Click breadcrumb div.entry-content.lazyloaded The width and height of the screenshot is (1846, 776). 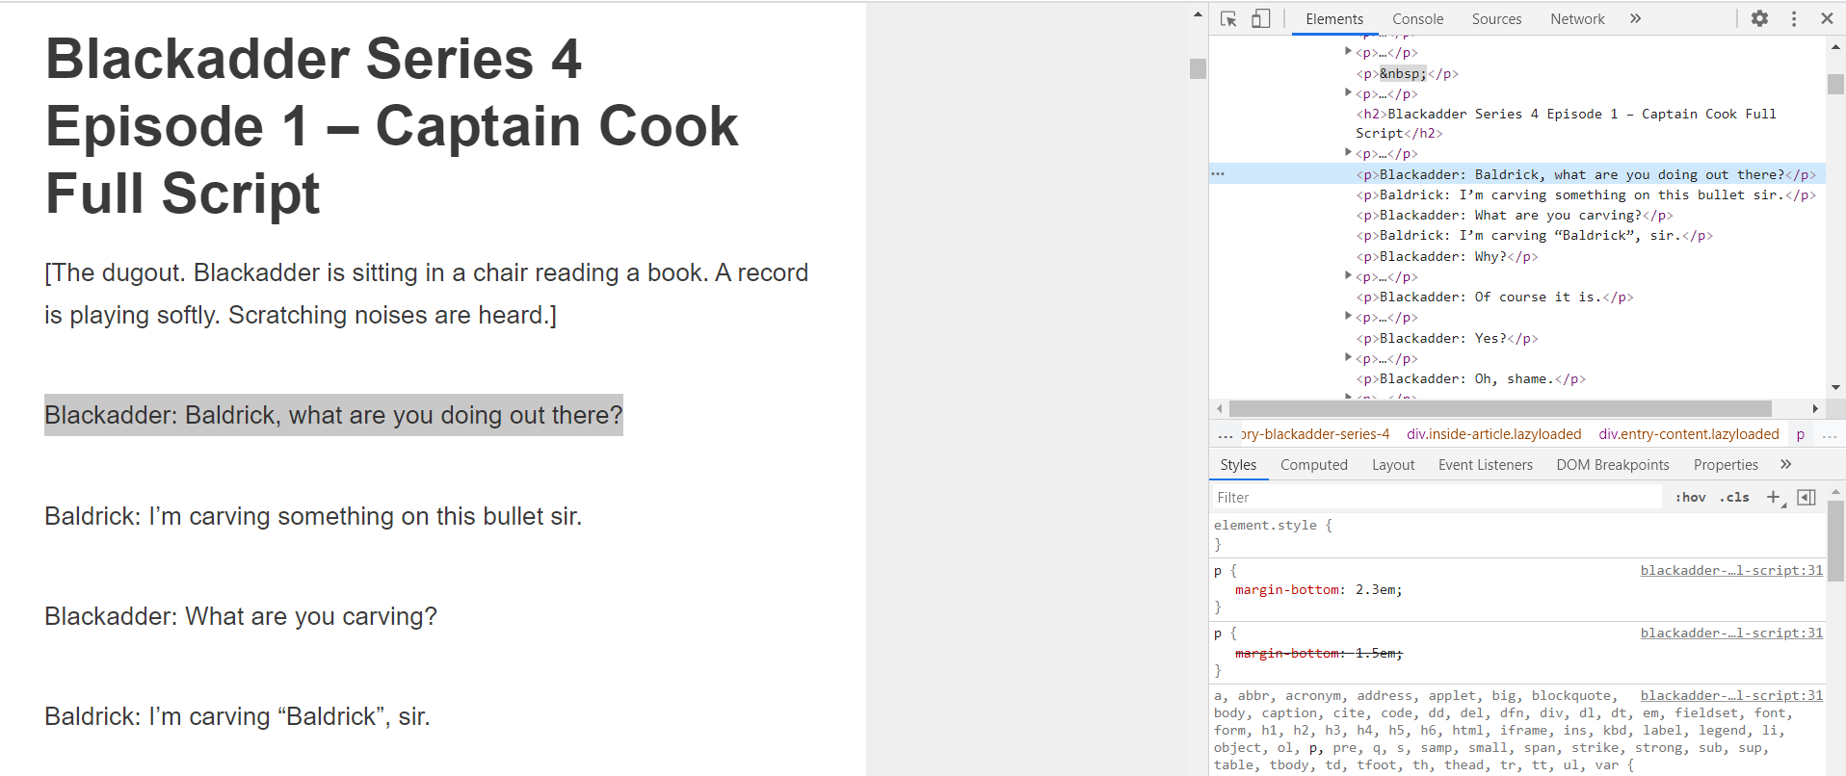[1688, 434]
